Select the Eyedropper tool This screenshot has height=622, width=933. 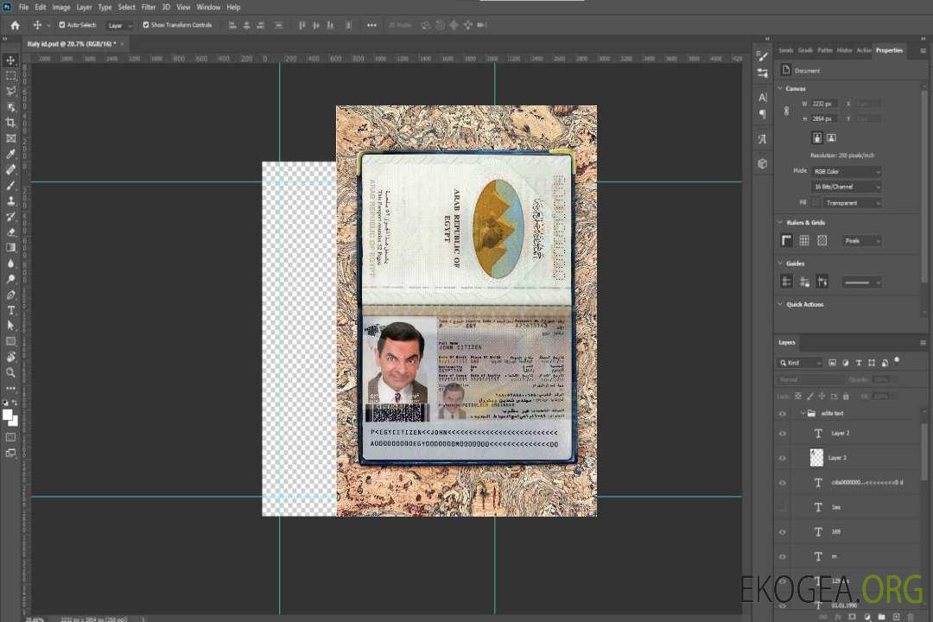[10, 154]
